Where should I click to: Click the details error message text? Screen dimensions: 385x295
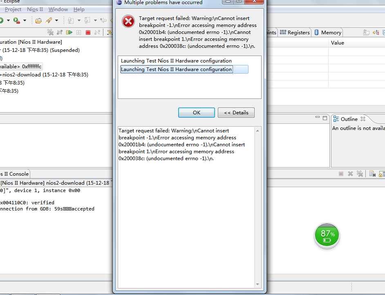click(x=182, y=145)
